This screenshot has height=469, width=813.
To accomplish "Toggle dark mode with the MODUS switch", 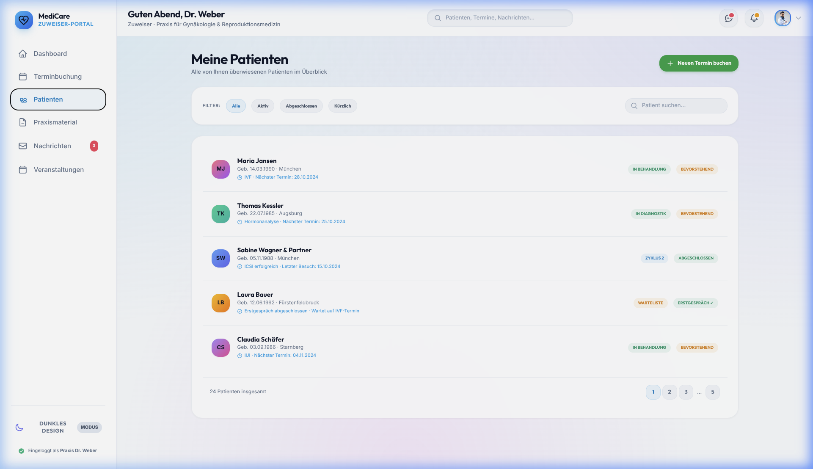I will (89, 427).
